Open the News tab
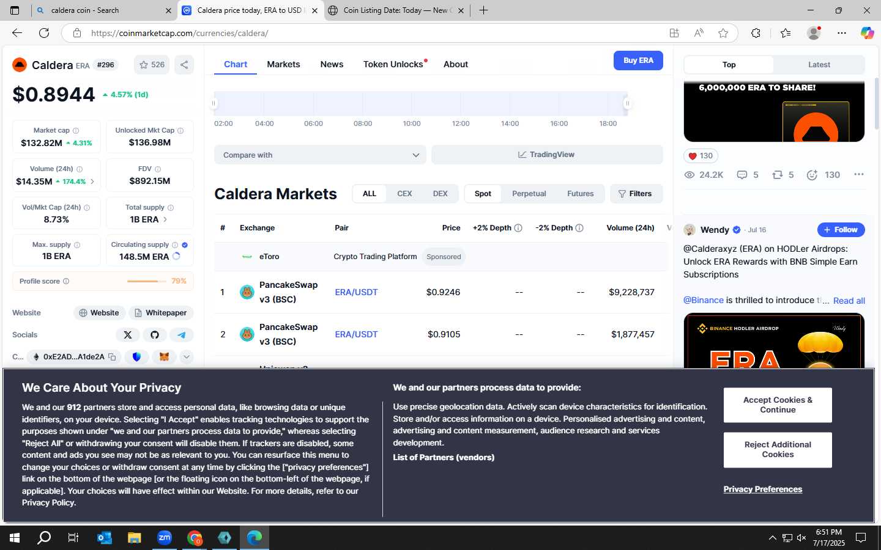The width and height of the screenshot is (881, 550). [x=332, y=64]
